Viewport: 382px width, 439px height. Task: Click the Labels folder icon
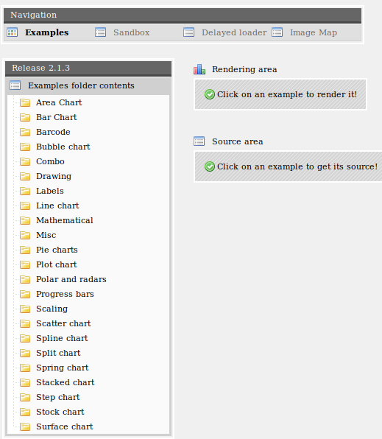coord(25,192)
